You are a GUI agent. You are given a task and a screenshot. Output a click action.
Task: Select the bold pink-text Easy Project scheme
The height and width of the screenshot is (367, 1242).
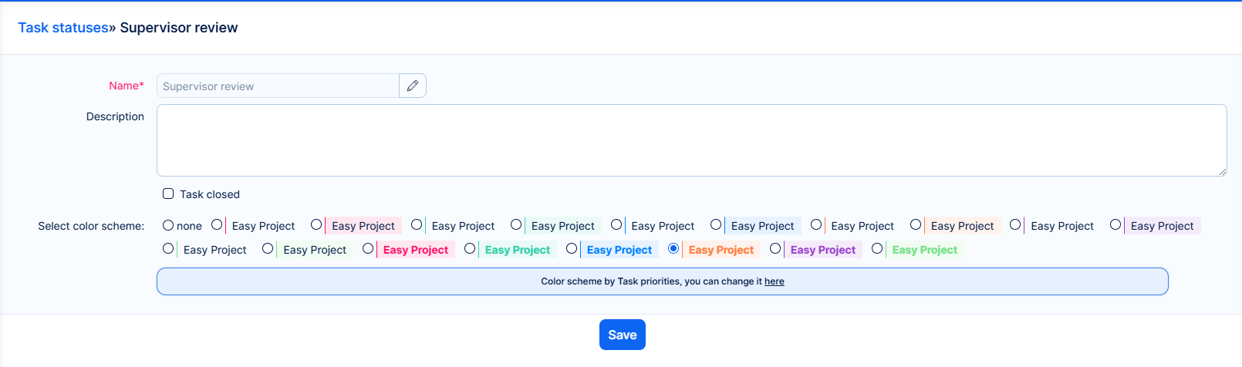click(x=368, y=248)
